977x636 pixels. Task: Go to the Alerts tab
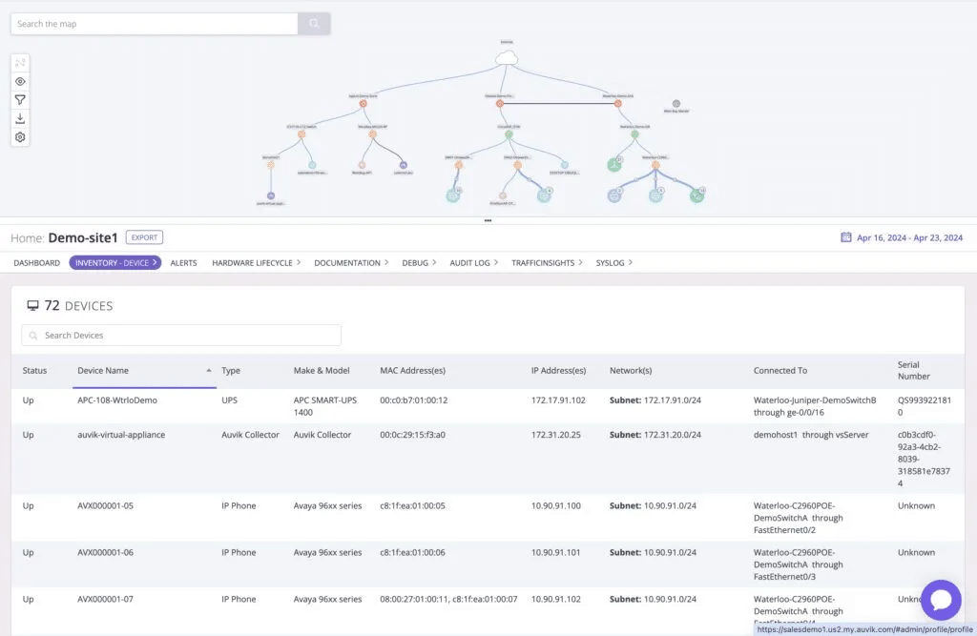pos(183,262)
